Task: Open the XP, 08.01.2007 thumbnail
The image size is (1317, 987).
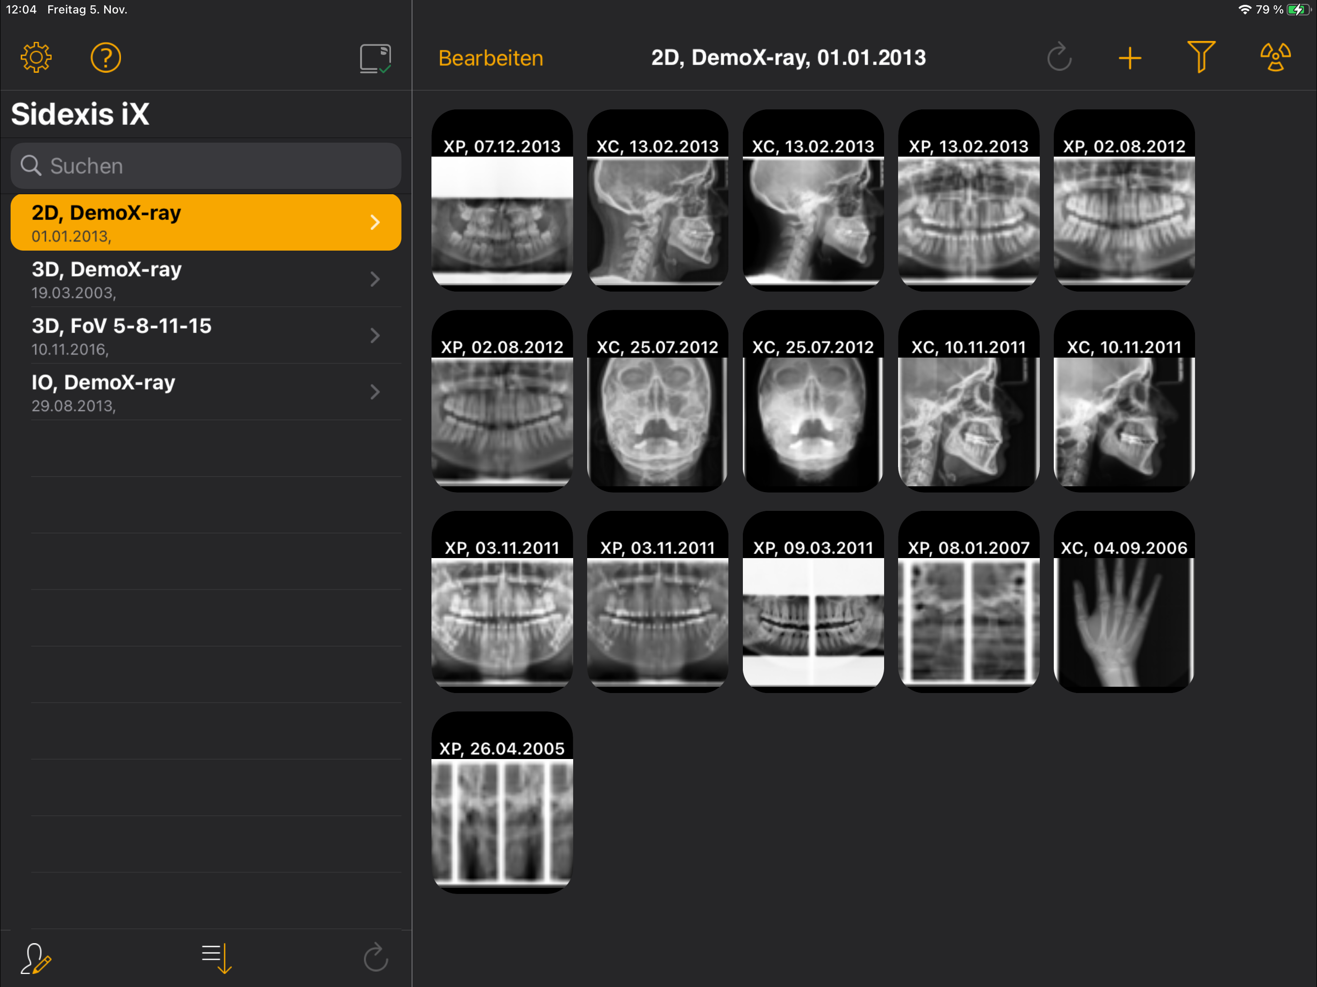Action: (x=968, y=602)
